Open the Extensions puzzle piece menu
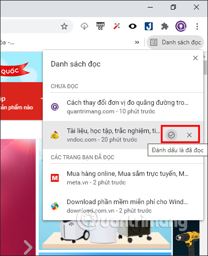The image size is (208, 256). point(165,26)
